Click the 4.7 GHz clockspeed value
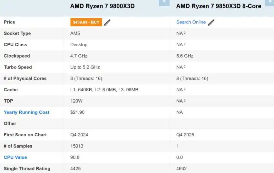Image resolution: width=274 pixels, height=173 pixels. click(79, 56)
